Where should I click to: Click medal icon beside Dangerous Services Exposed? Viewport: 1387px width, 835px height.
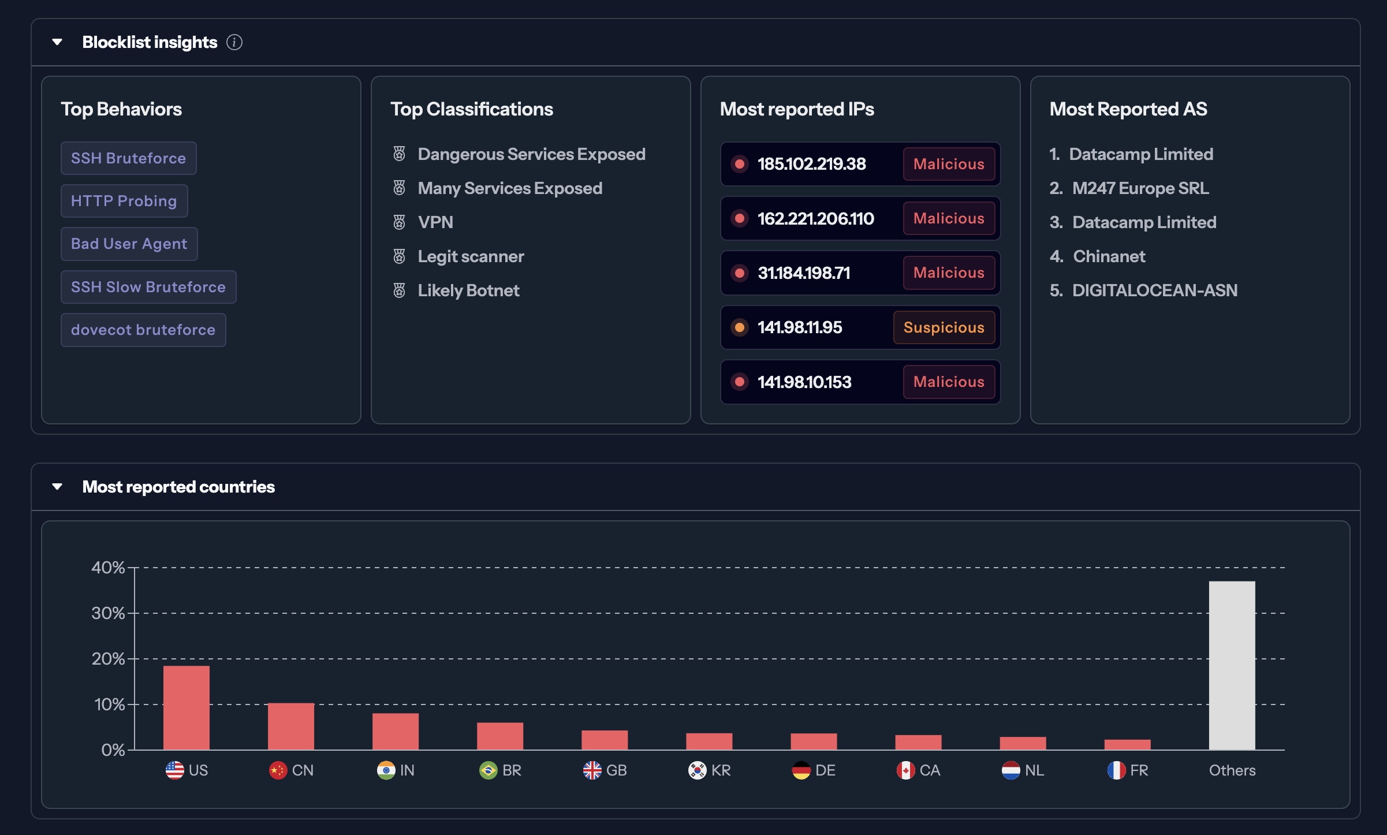tap(399, 154)
